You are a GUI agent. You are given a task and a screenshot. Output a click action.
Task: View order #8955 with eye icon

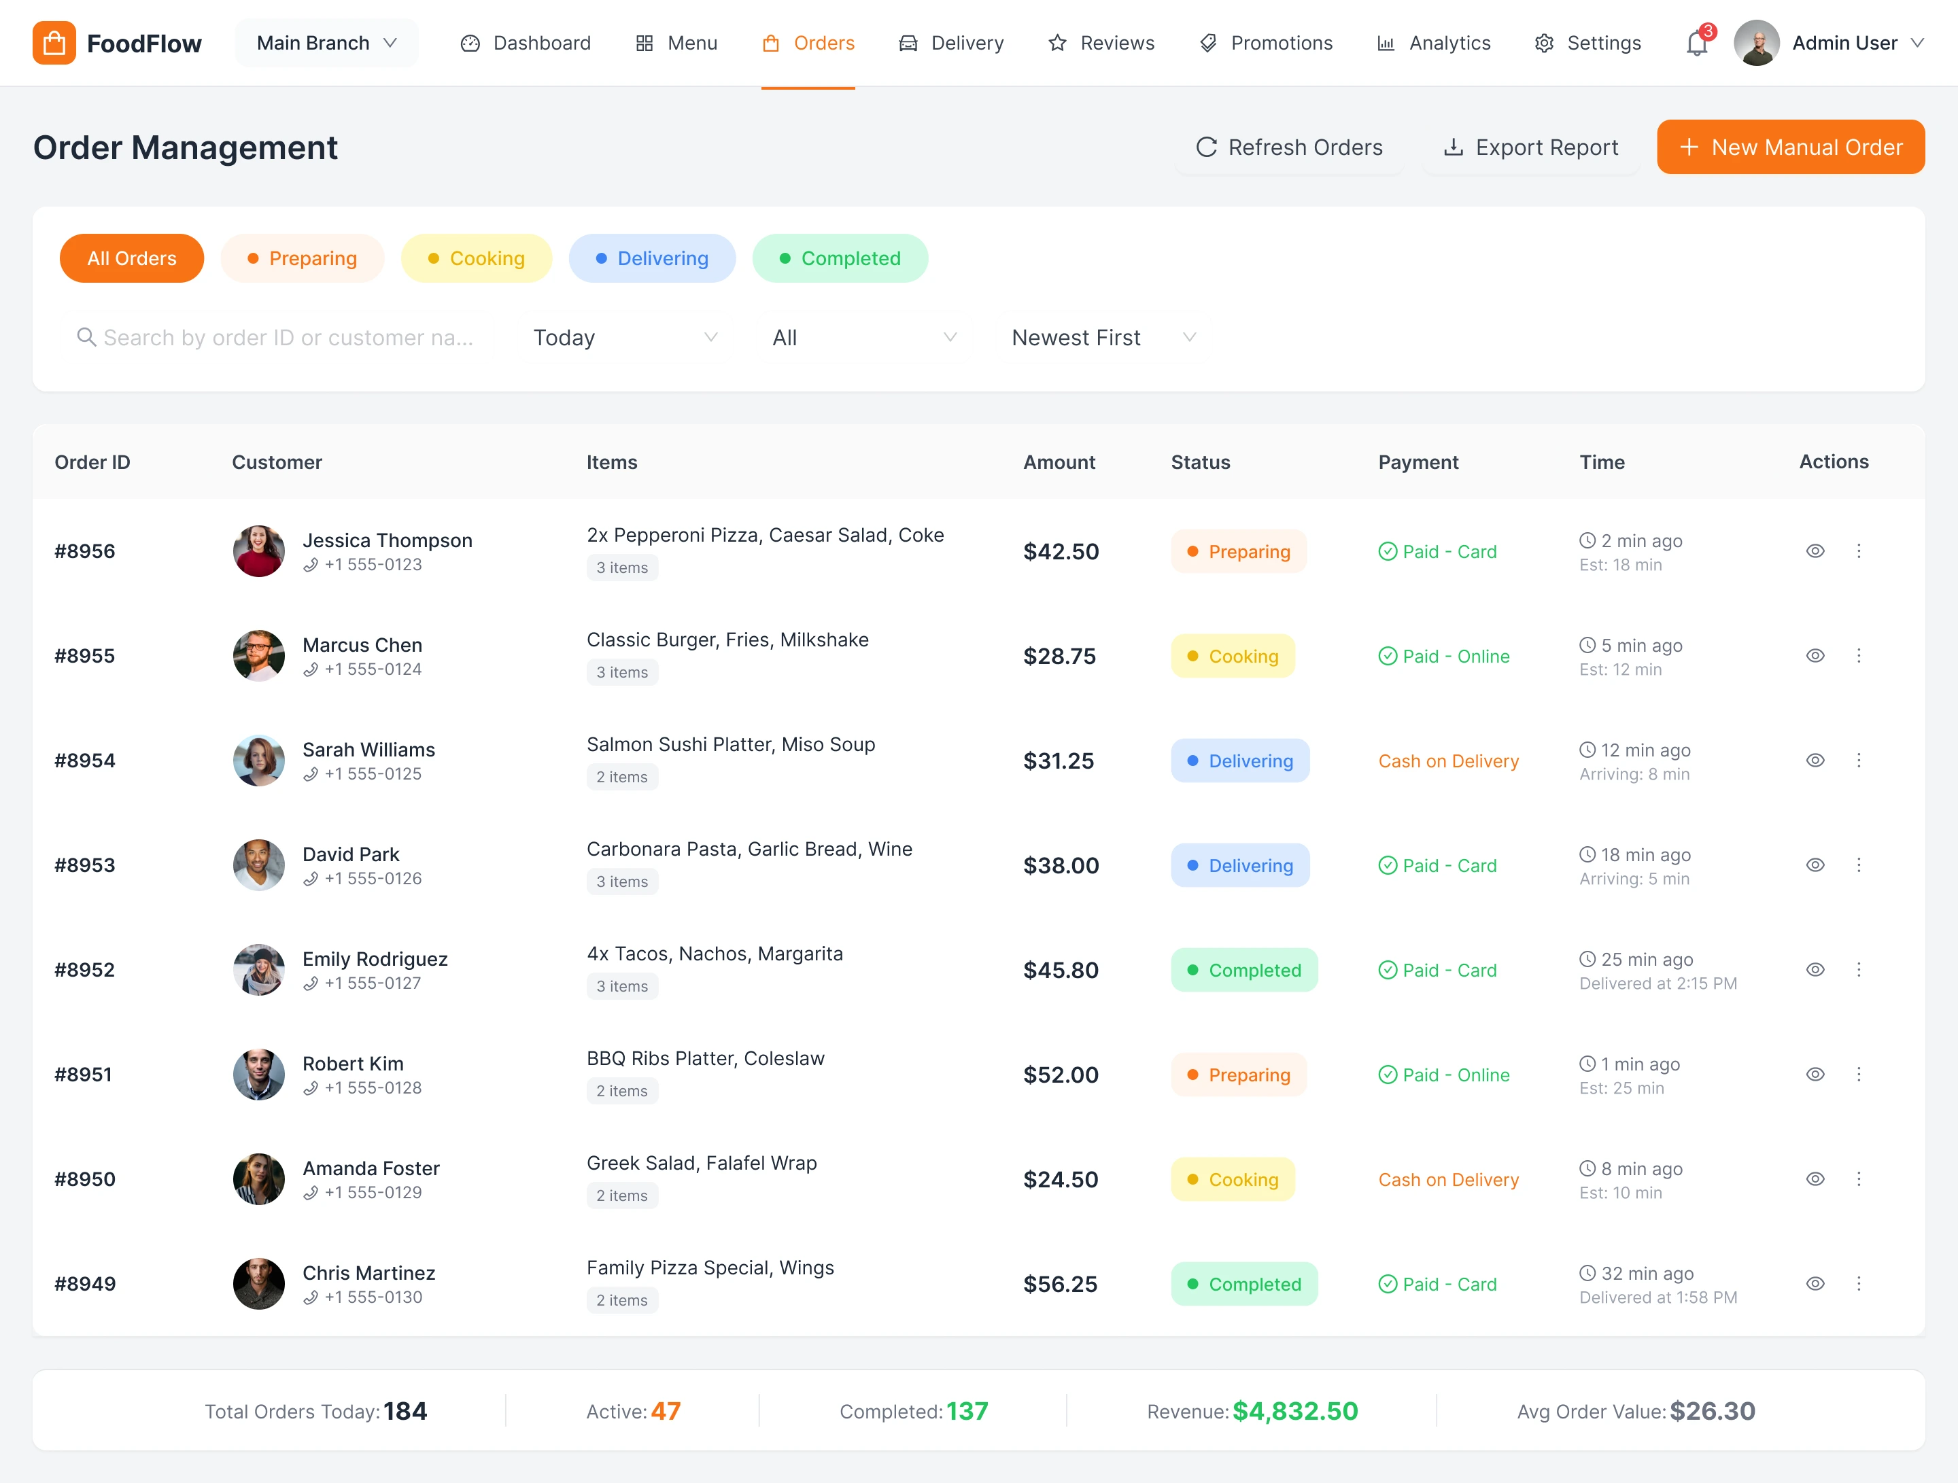point(1815,656)
